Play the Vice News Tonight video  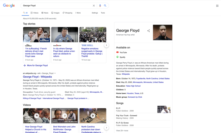(37, 116)
